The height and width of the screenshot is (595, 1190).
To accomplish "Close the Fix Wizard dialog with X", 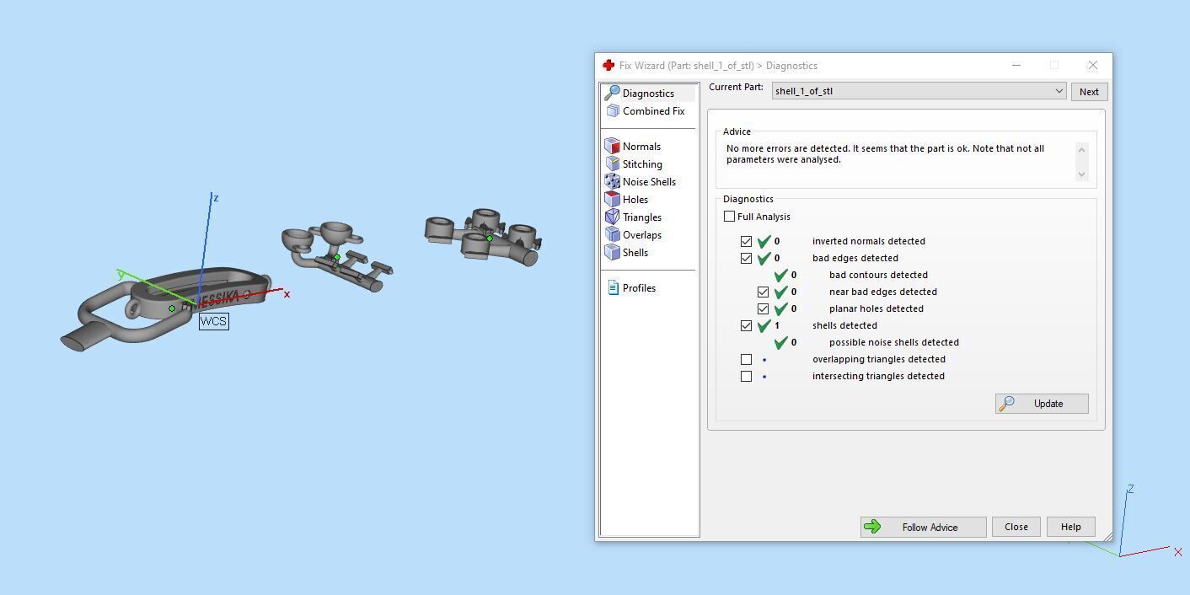I will click(x=1092, y=65).
